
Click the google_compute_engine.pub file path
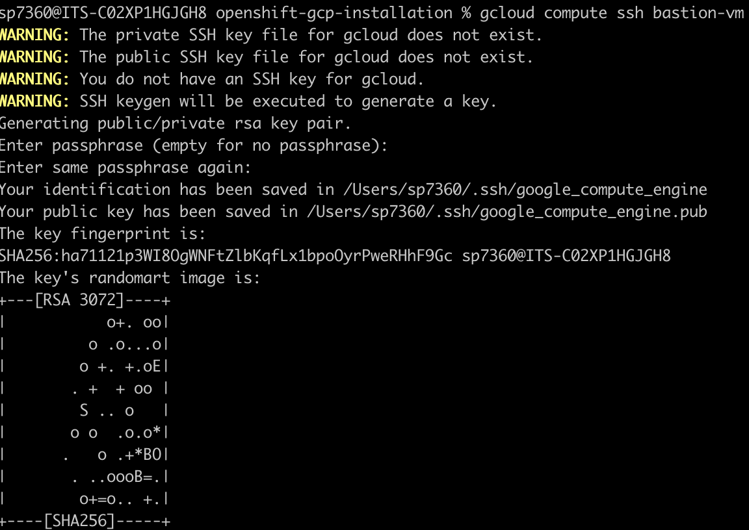point(507,212)
